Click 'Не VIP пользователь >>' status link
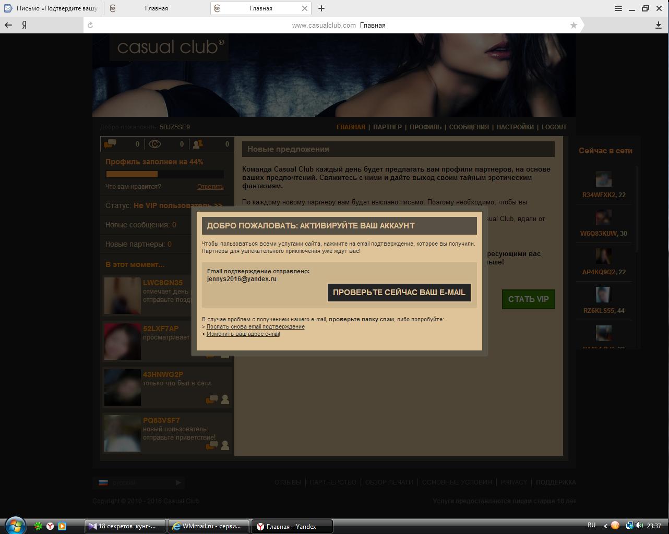Viewport: 669px width, 534px height. point(178,205)
